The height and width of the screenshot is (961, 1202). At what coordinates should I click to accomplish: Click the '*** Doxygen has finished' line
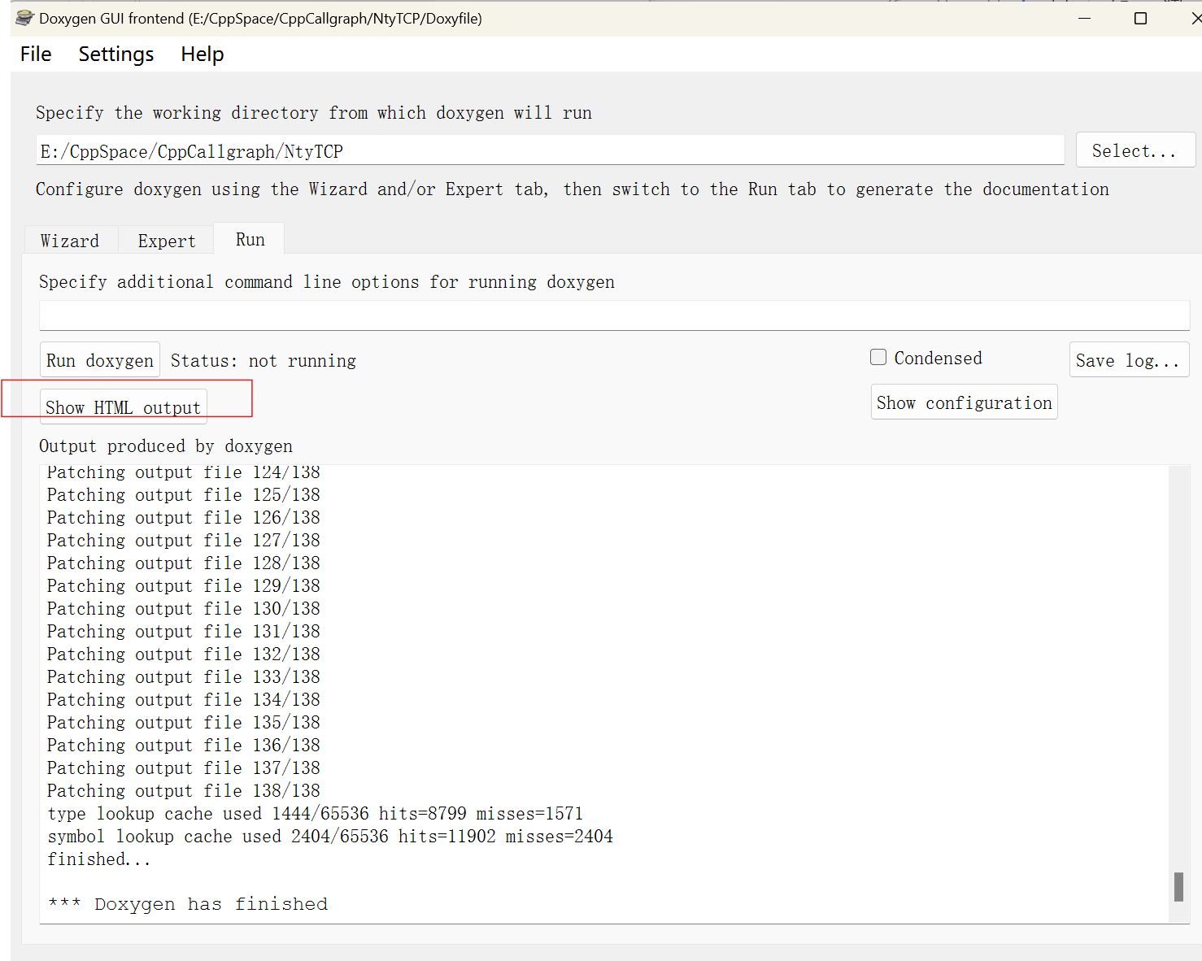point(188,904)
